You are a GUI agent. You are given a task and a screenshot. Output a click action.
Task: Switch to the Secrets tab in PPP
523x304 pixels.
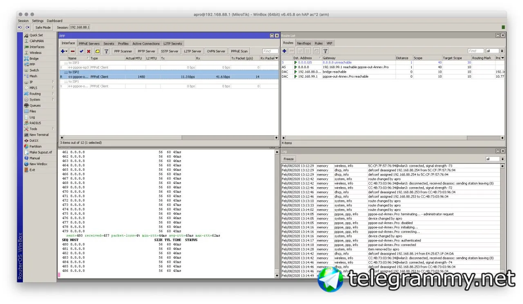pyautogui.click(x=109, y=44)
